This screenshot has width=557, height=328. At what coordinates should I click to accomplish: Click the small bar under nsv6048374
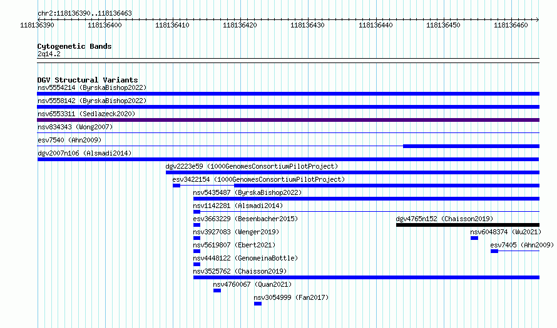[x=474, y=238]
